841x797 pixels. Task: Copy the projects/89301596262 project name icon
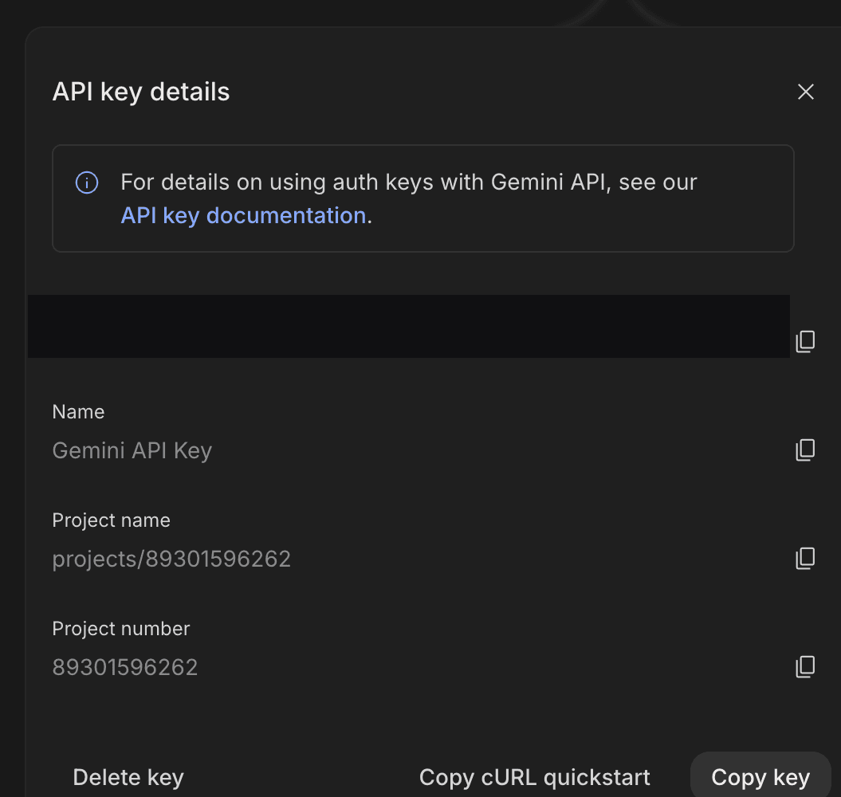click(x=805, y=559)
